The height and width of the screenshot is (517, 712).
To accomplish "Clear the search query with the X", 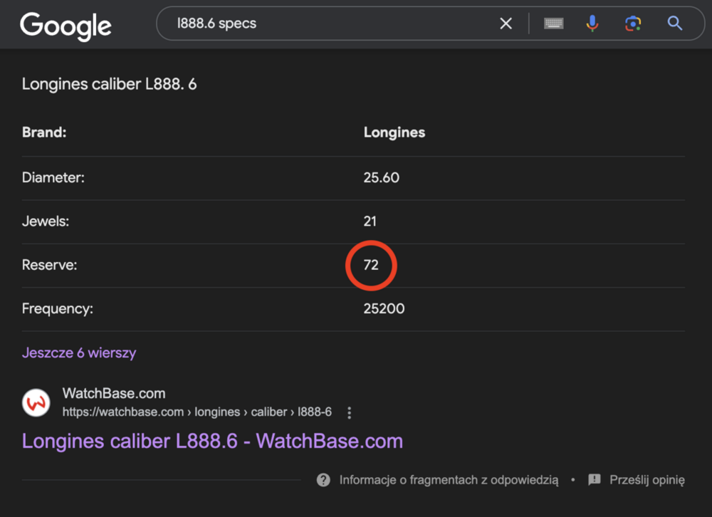I will [506, 23].
